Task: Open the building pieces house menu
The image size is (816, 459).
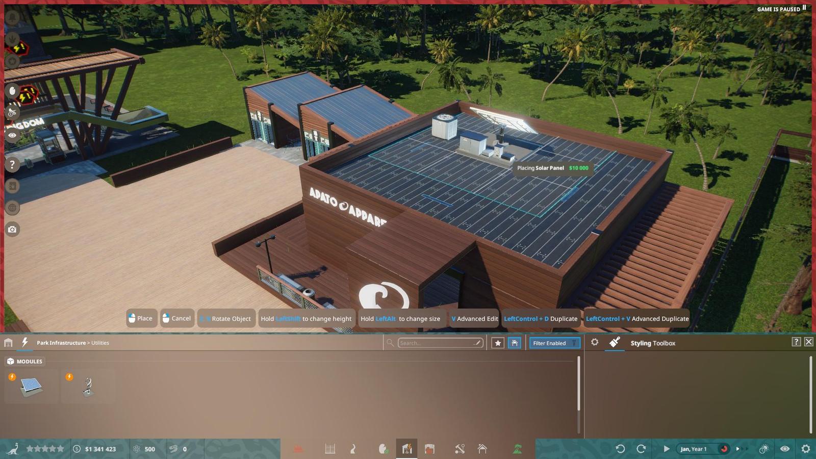Action: (482, 449)
